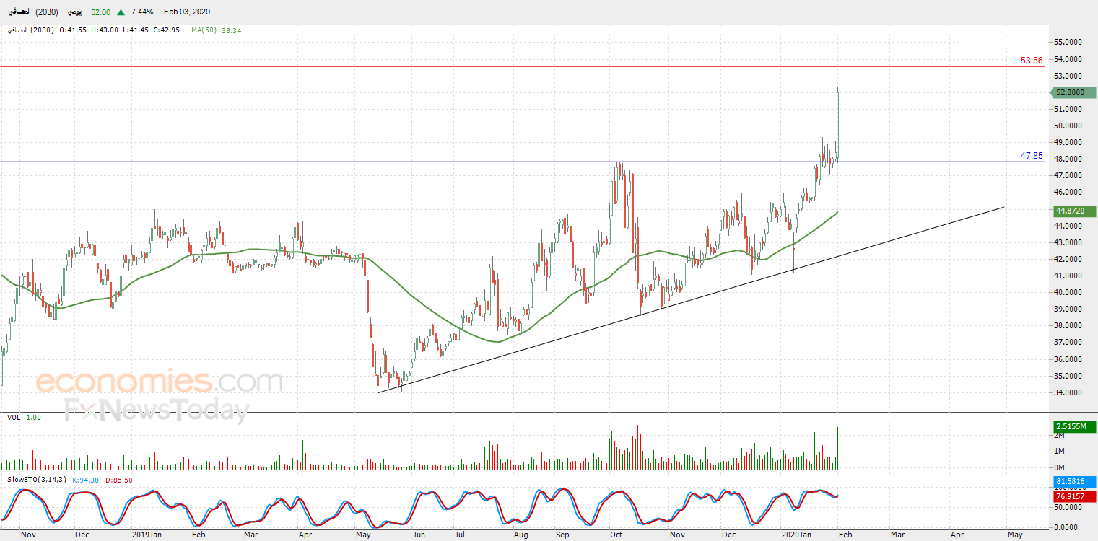This screenshot has height=541, width=1098.
Task: Click the 2M volume axis label
Action: pos(1060,436)
